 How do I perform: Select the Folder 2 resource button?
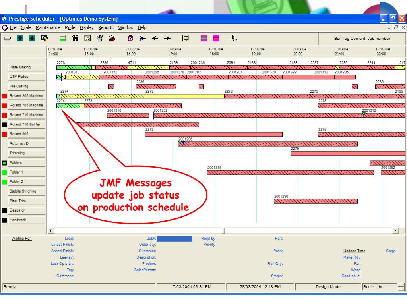pyautogui.click(x=27, y=182)
